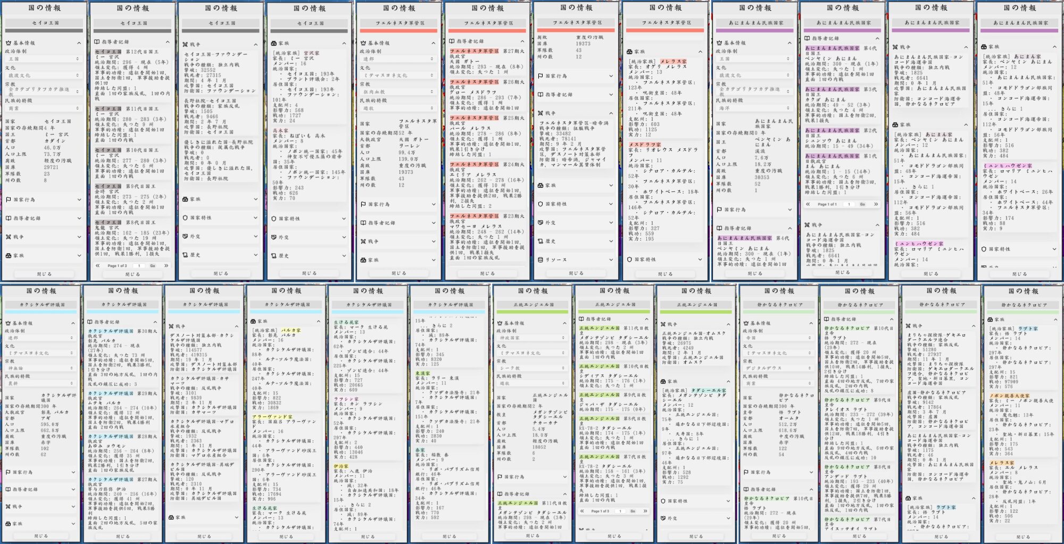The height and width of the screenshot is (544, 1064).
Task: Close the セイコ王国 panel showing 基本情報
Action: point(44,274)
